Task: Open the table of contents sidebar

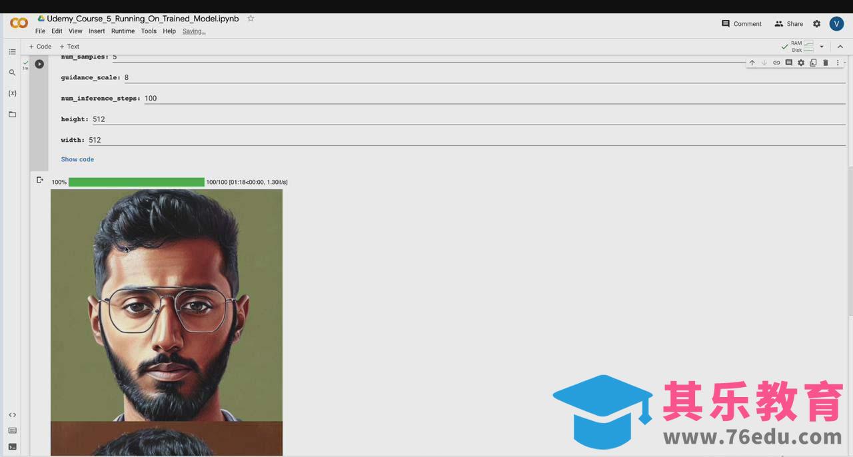Action: coord(12,52)
